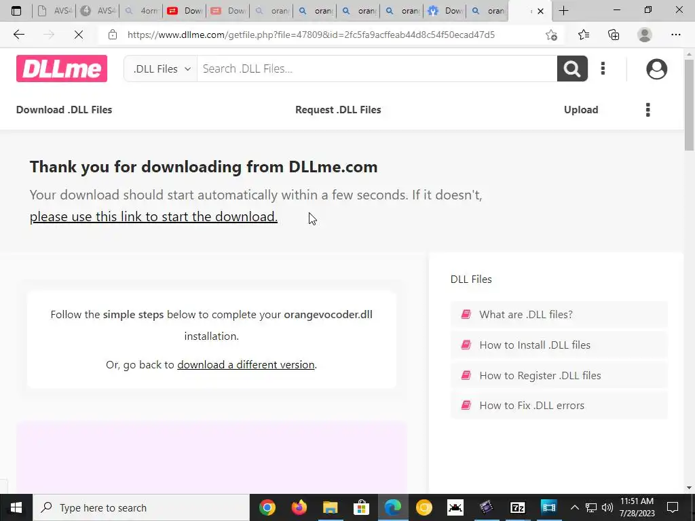
Task: Go back to the previous page
Action: pos(19,35)
